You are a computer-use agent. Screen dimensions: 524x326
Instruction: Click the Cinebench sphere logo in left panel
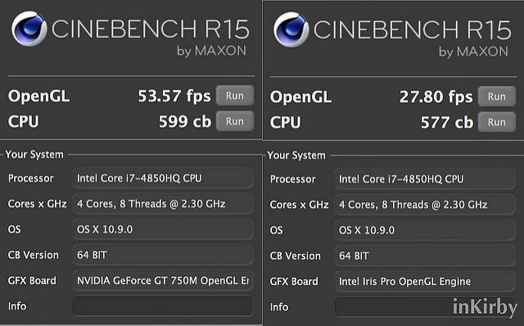pyautogui.click(x=29, y=29)
